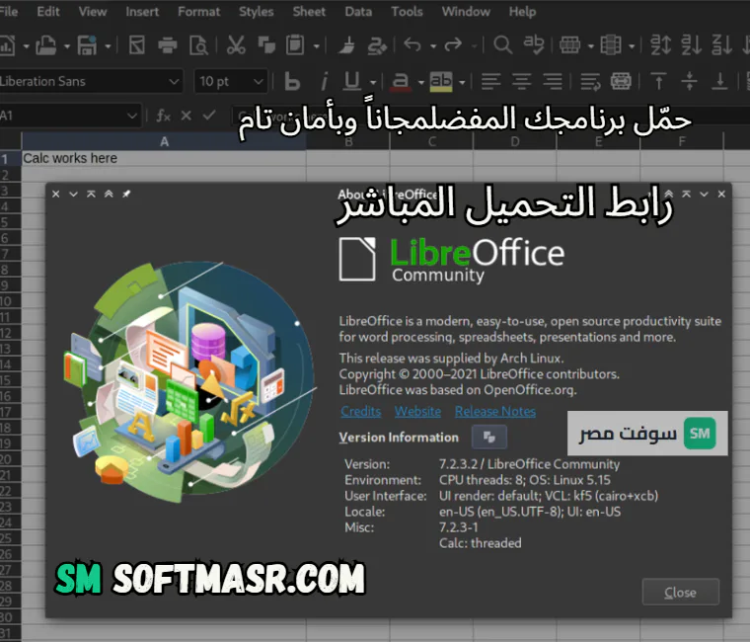Click the Spelling check icon
Image resolution: width=750 pixels, height=642 pixels.
coord(533,45)
